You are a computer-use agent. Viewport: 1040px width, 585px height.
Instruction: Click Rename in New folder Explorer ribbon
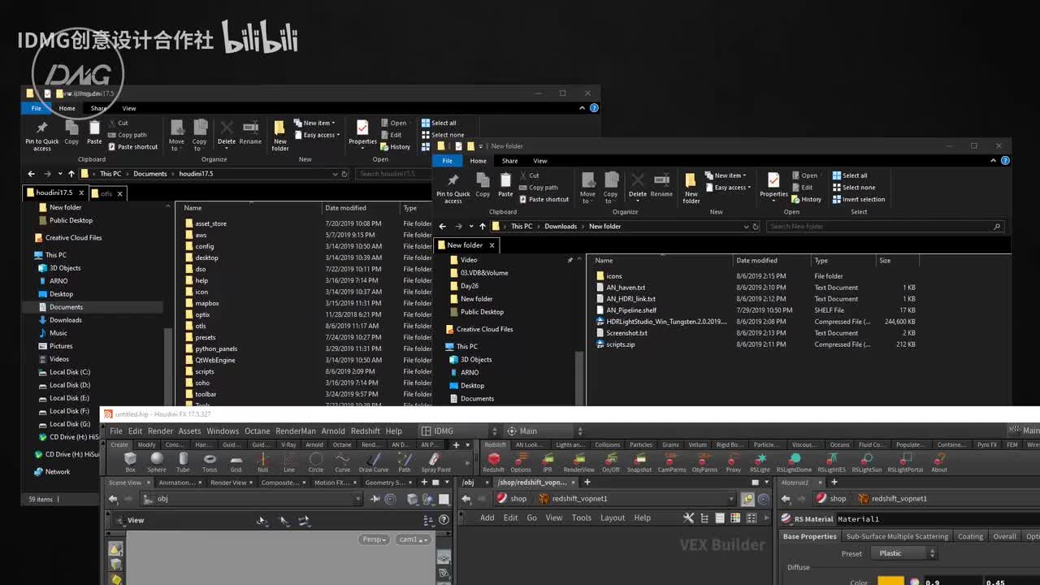click(x=661, y=185)
